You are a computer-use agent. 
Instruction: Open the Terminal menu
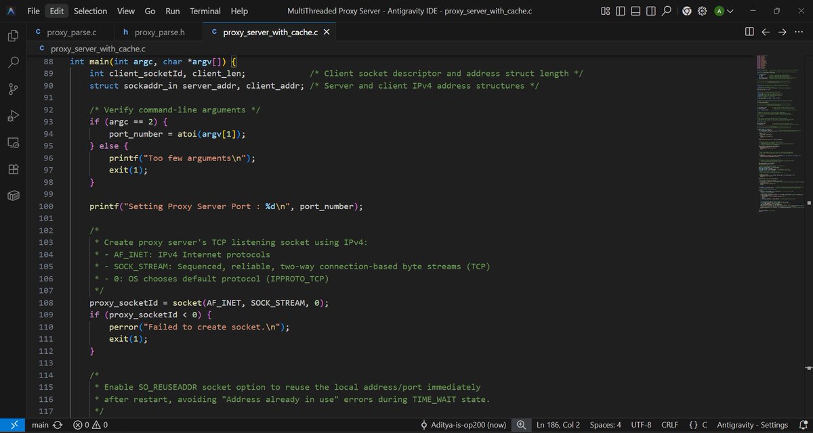[205, 11]
